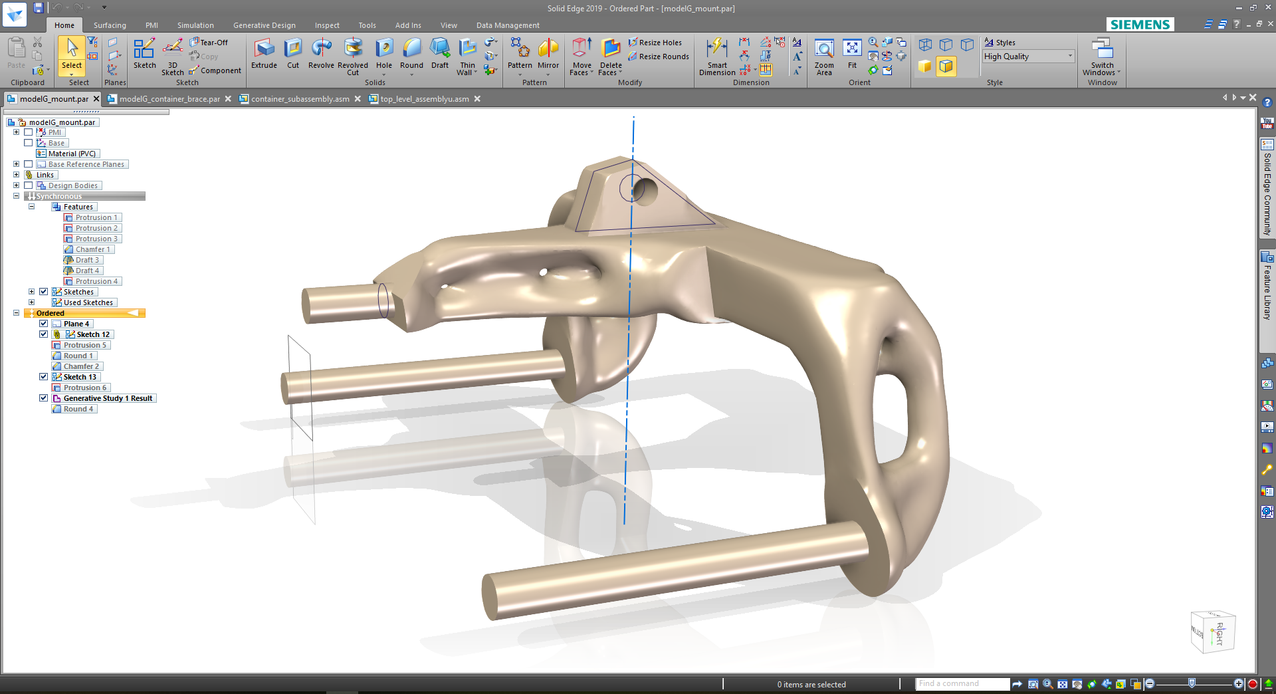Click the application menu button
The height and width of the screenshot is (694, 1276).
coord(15,14)
